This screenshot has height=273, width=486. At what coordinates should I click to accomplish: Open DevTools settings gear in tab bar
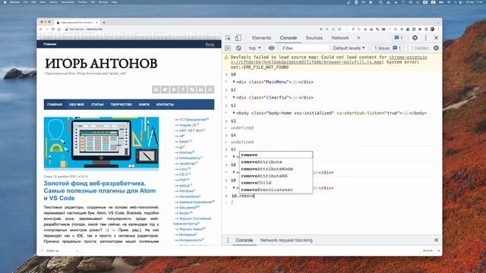pyautogui.click(x=415, y=38)
